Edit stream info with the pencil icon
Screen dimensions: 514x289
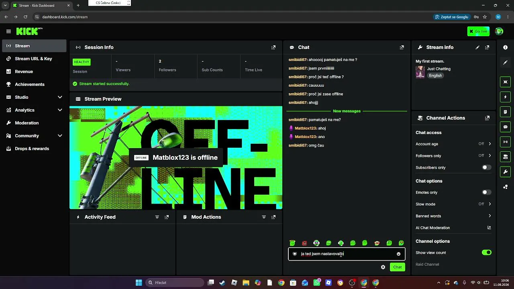point(477,47)
